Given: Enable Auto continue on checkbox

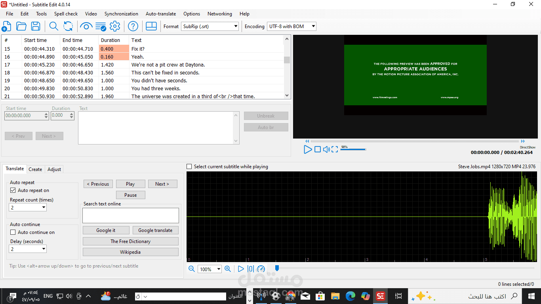Looking at the screenshot, I should coord(13,232).
